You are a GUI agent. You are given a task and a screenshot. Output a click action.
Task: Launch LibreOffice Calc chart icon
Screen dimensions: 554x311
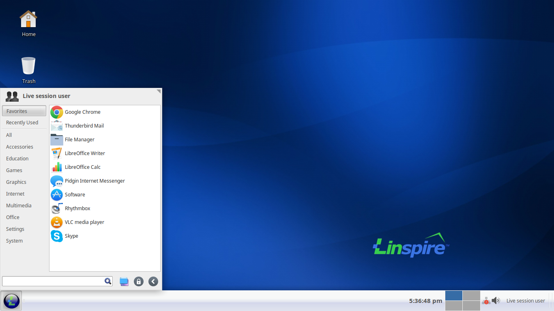coord(57,167)
